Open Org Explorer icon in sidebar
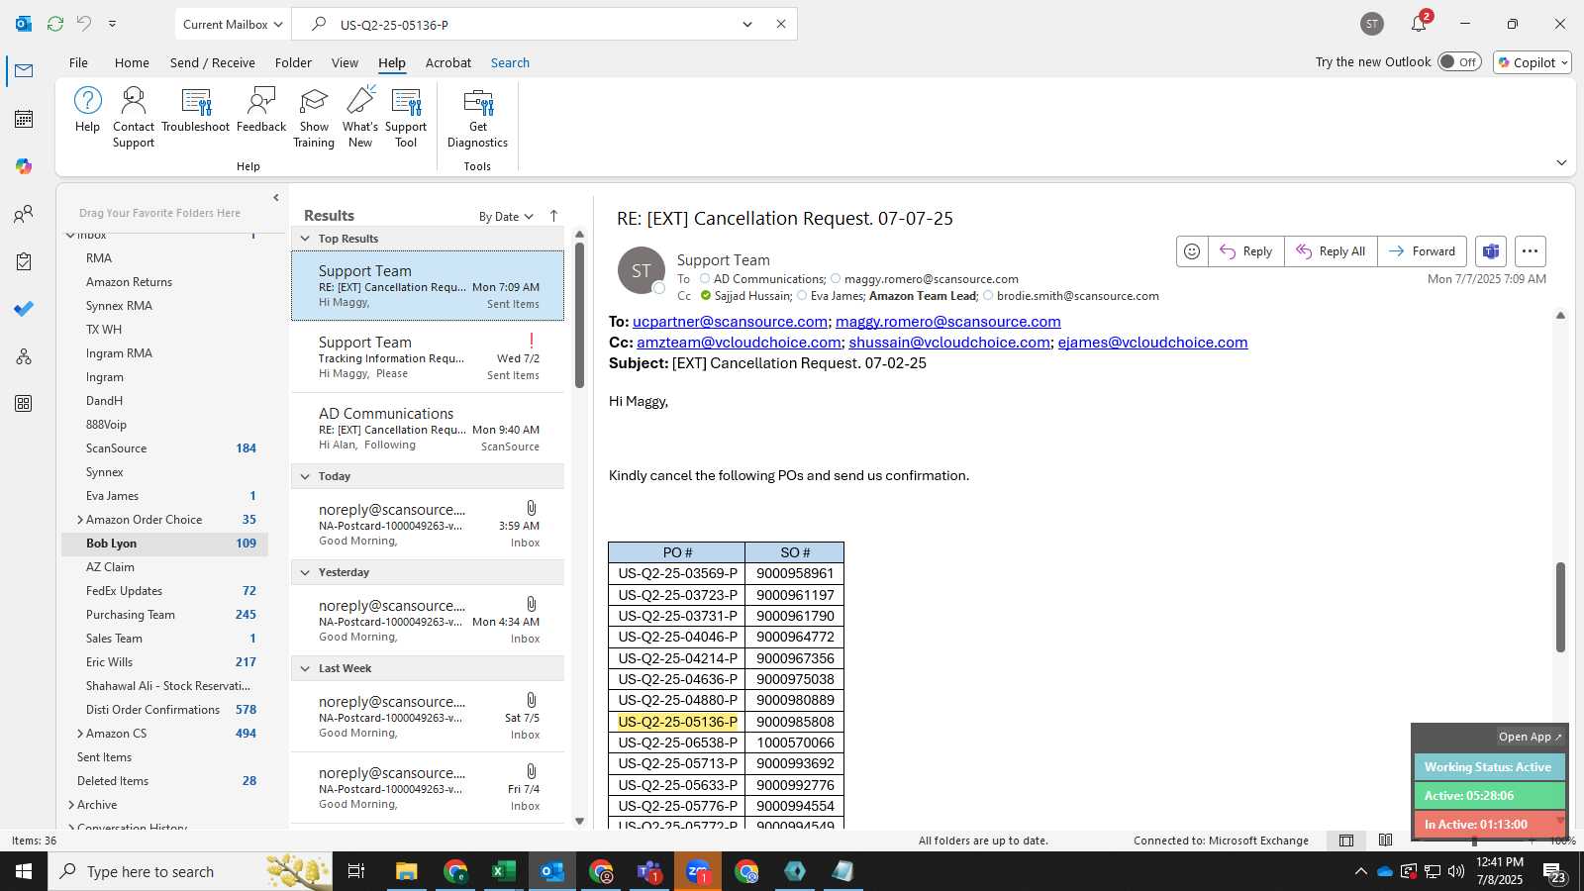Screen dimensions: 1584x891 (x=24, y=356)
